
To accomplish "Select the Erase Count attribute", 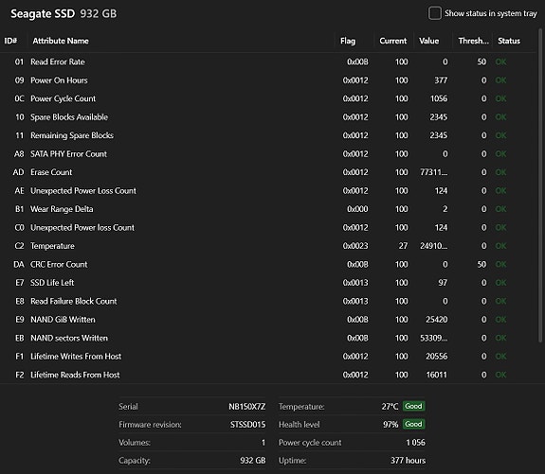I will [267, 172].
